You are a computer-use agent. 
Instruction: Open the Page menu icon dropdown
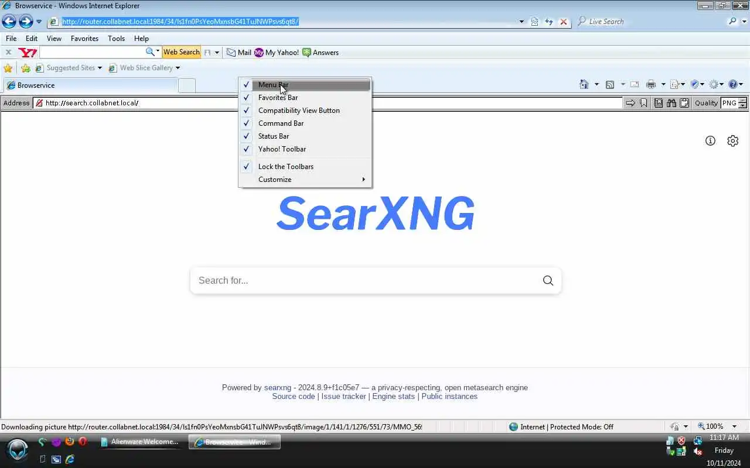(x=677, y=85)
